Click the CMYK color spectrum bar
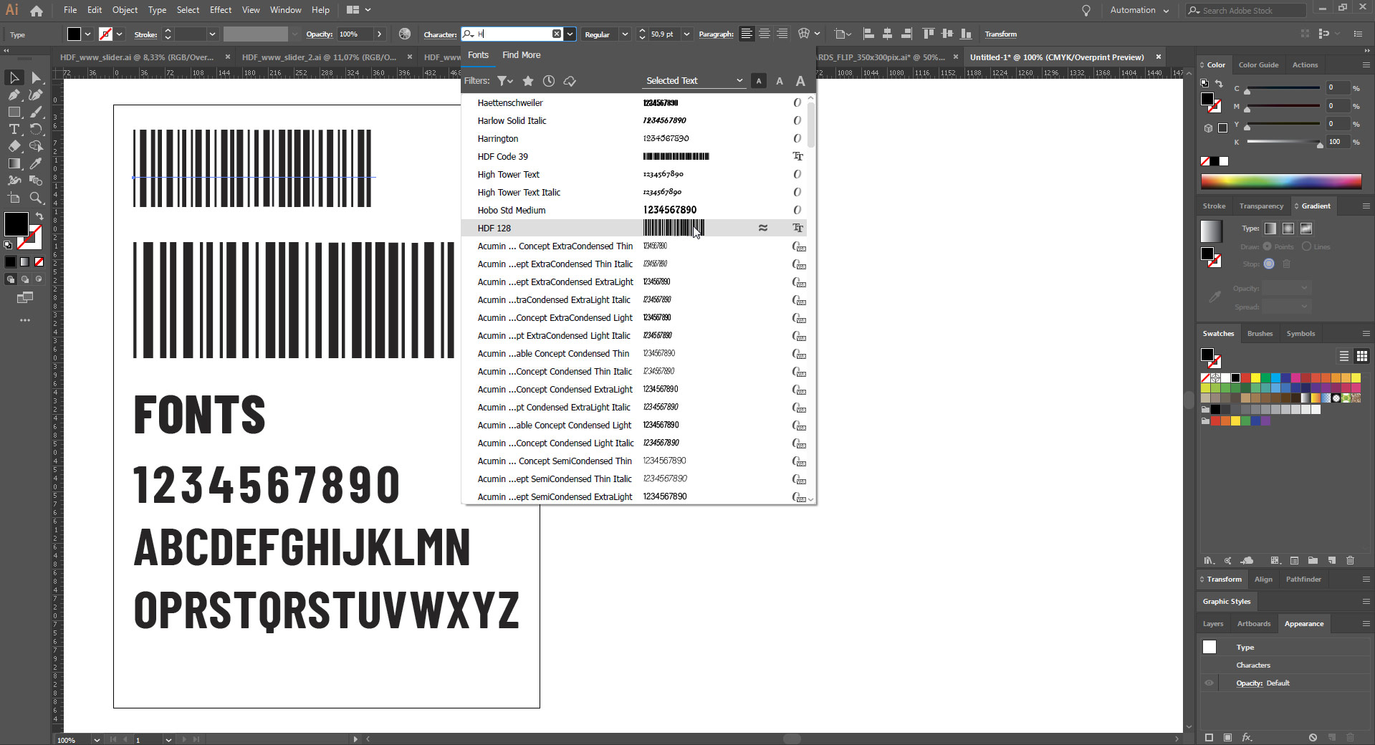The image size is (1375, 745). click(x=1281, y=181)
